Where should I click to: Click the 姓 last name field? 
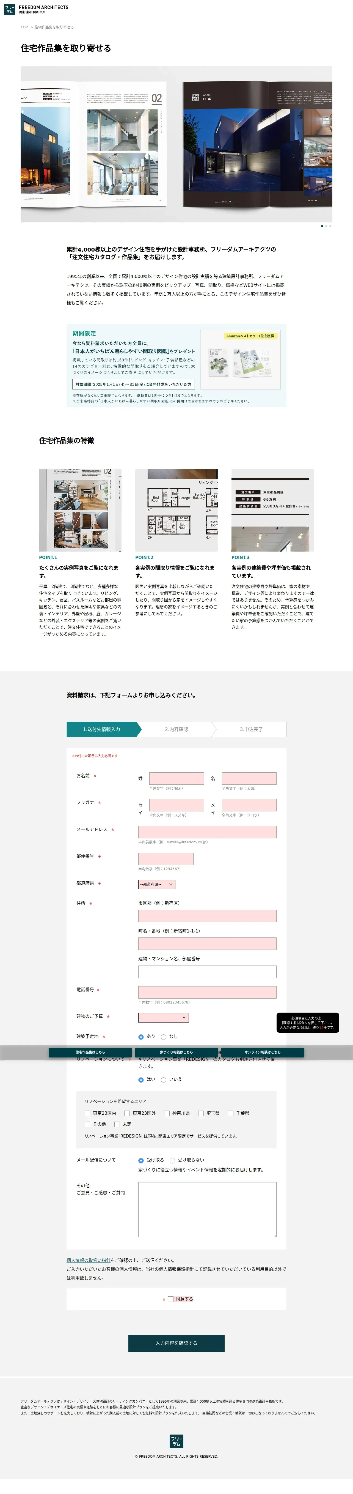[177, 778]
